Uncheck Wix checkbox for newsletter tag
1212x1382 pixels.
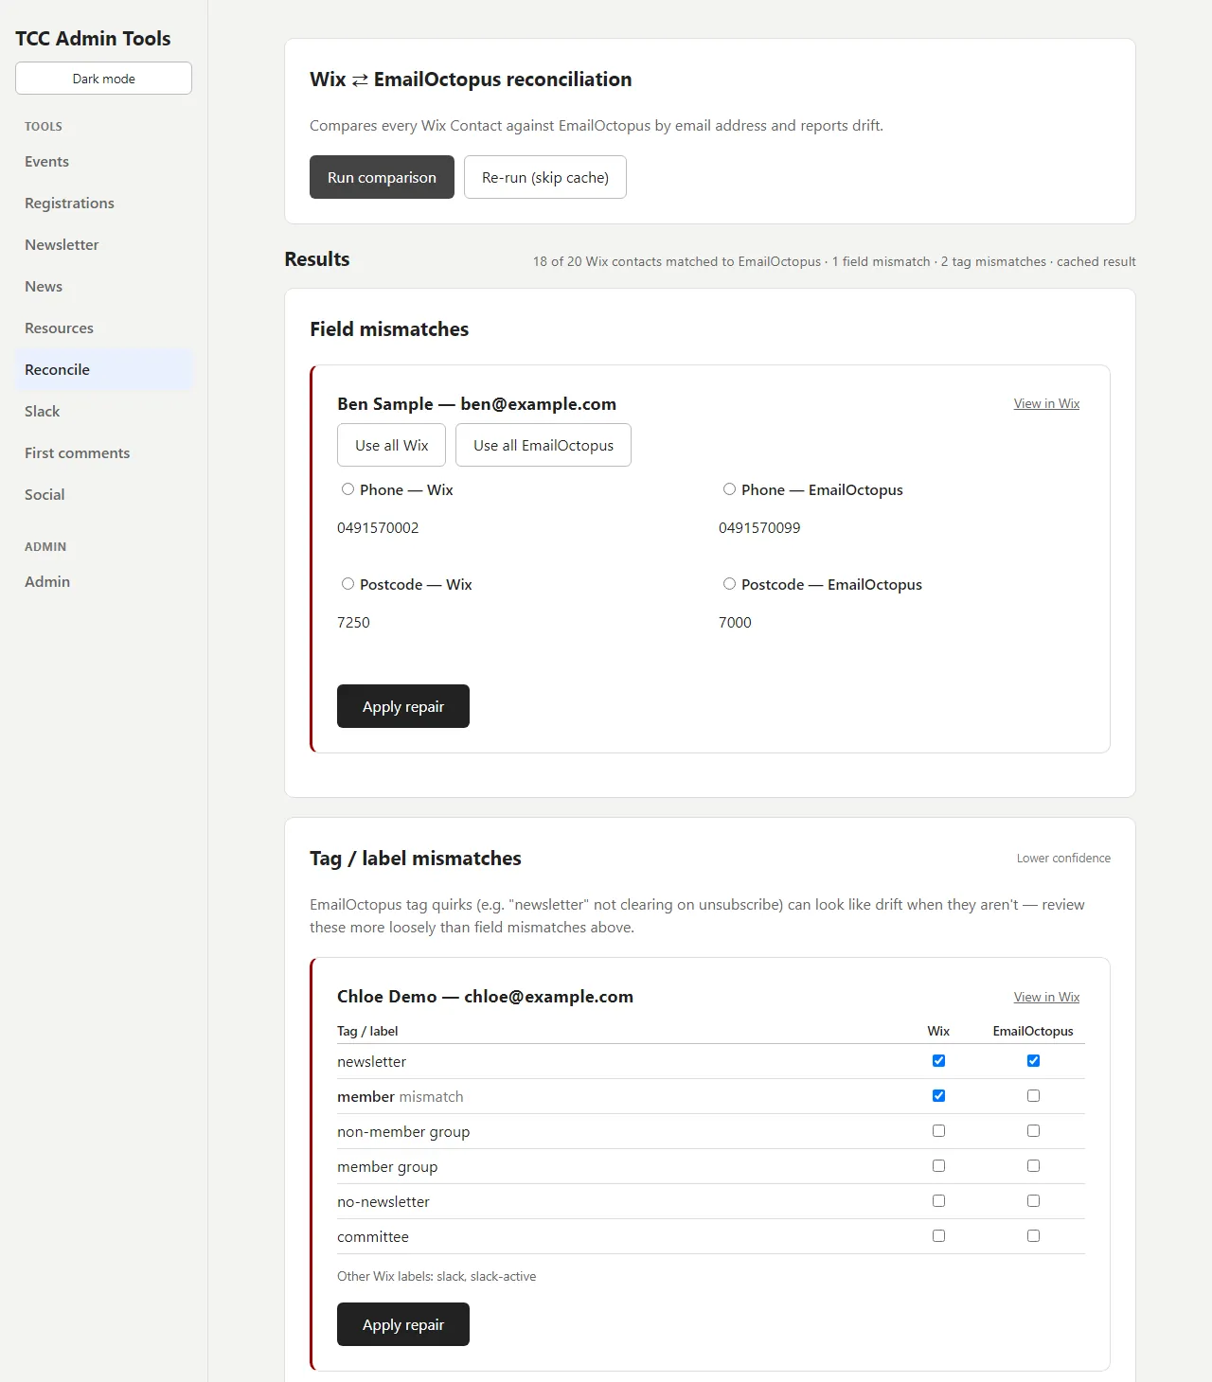(938, 1061)
